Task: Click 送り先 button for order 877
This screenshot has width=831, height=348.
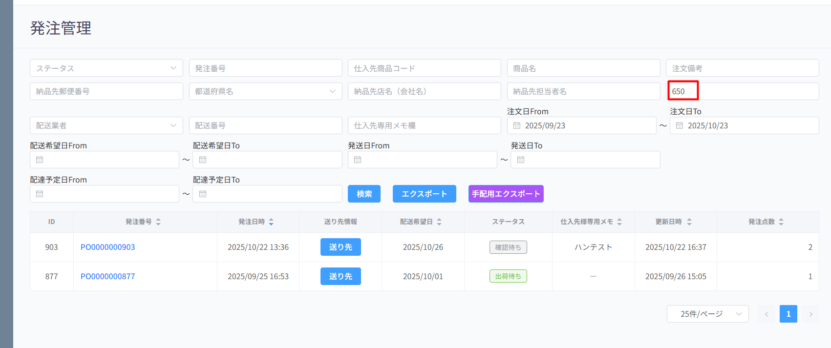Action: point(341,276)
